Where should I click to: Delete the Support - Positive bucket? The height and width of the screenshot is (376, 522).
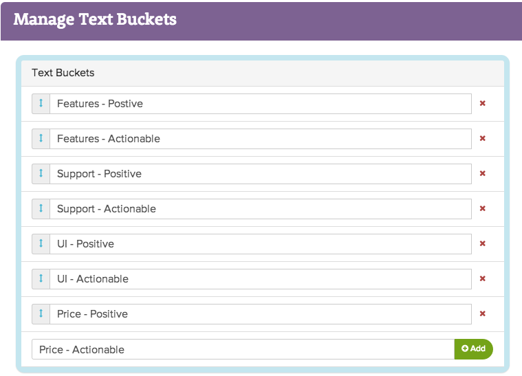tap(482, 174)
